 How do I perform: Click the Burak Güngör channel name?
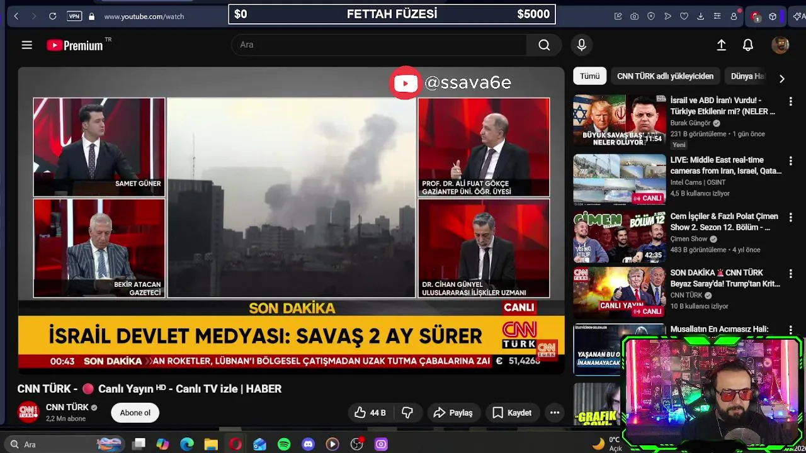[x=691, y=123]
